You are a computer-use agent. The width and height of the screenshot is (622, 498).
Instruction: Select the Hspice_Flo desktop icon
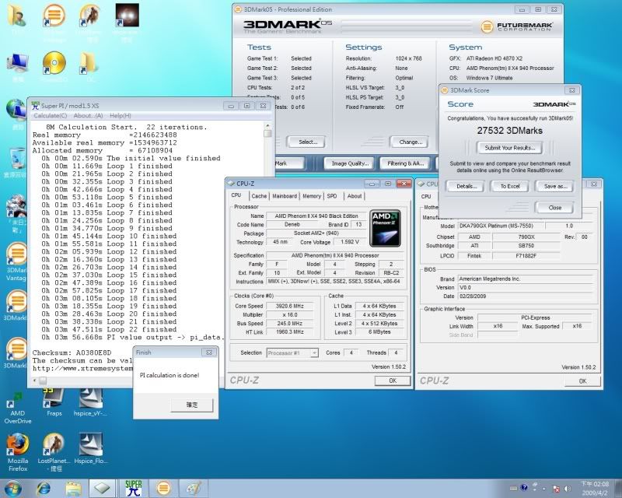coord(90,449)
